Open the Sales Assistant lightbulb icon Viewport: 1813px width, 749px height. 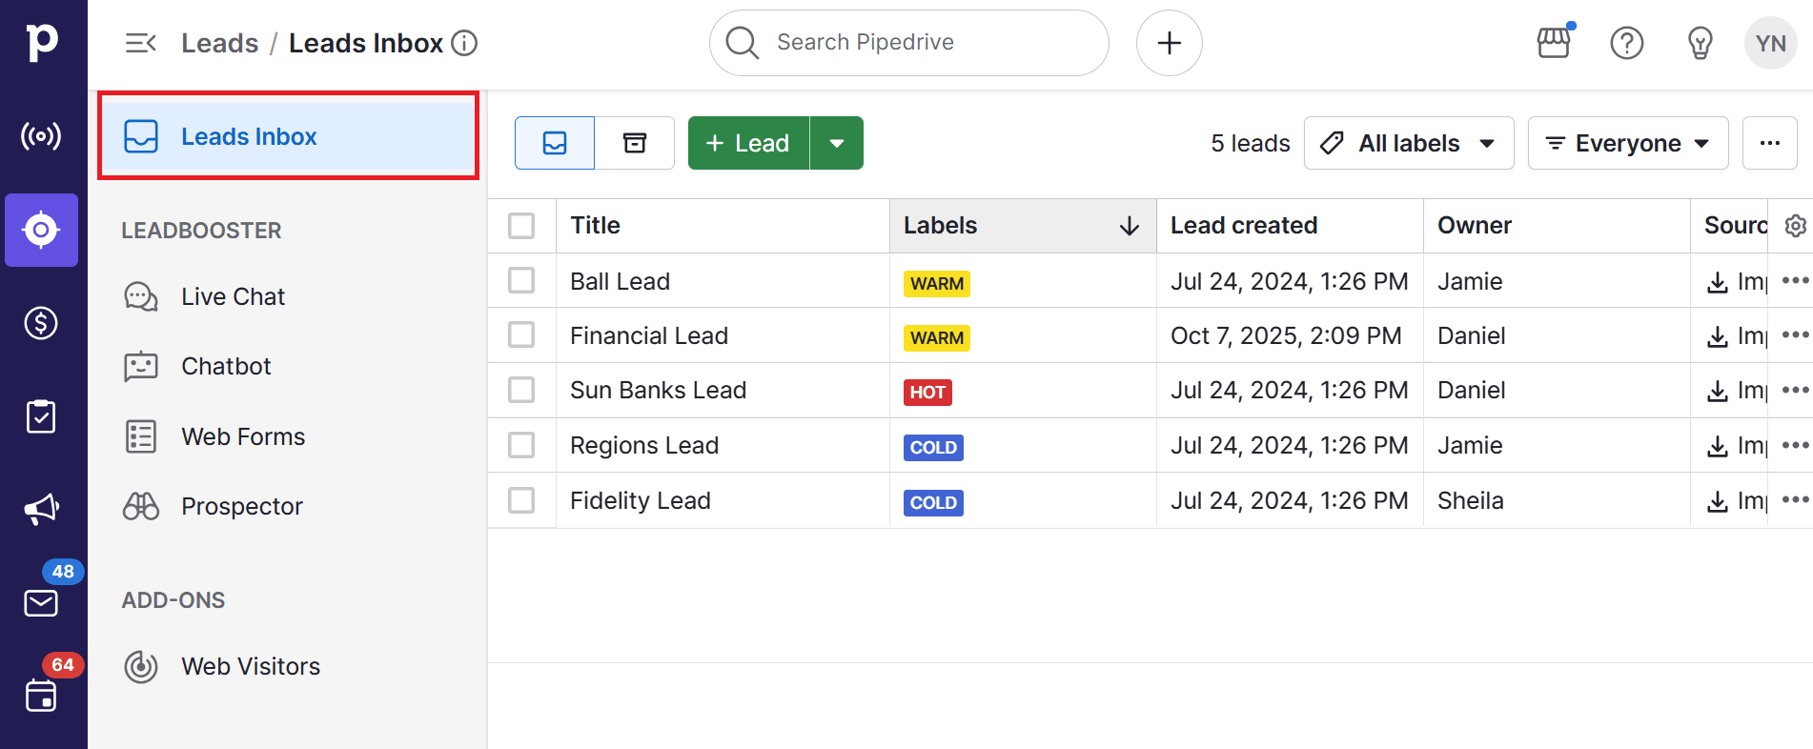(x=1701, y=43)
